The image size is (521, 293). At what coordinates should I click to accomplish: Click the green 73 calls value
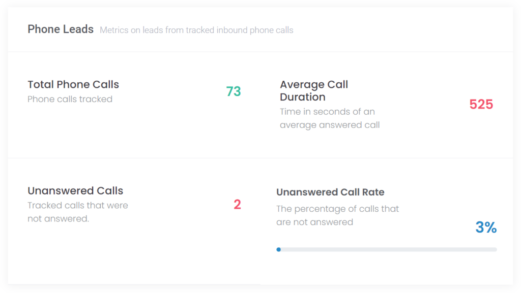[233, 91]
